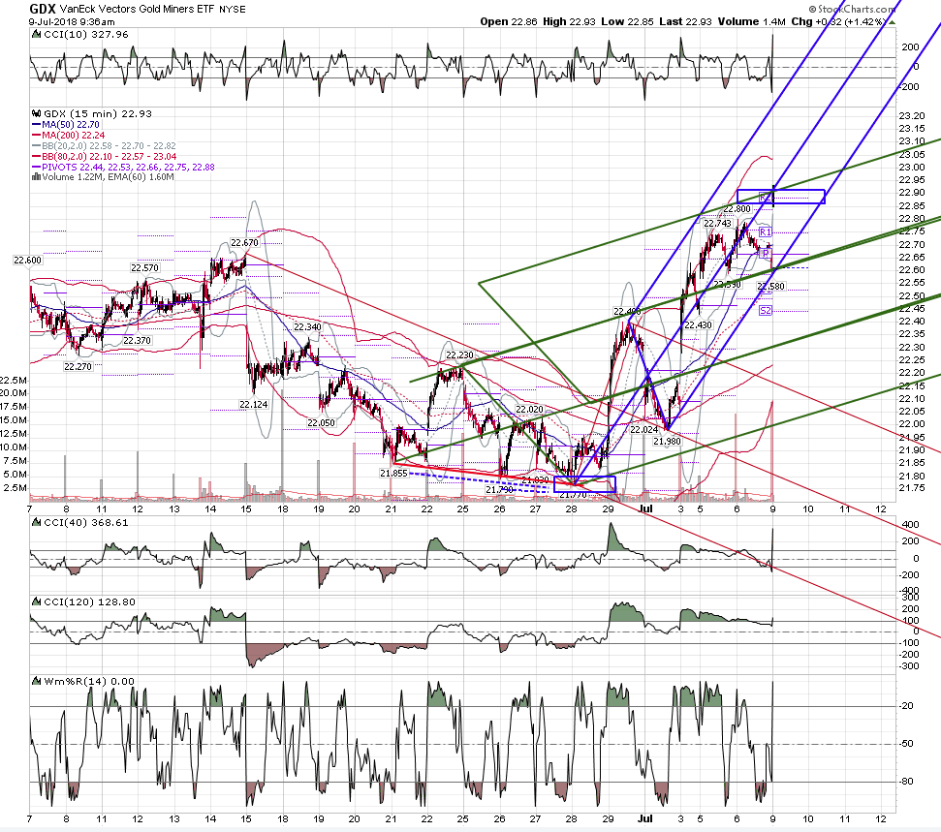Click the 22.800 price high annotation
The height and width of the screenshot is (832, 941).
[x=737, y=209]
